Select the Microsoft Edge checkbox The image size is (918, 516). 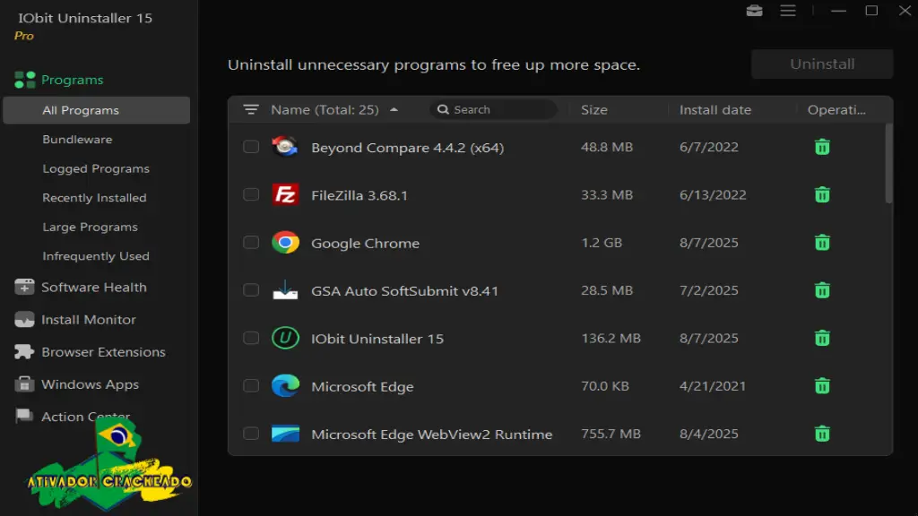(251, 385)
